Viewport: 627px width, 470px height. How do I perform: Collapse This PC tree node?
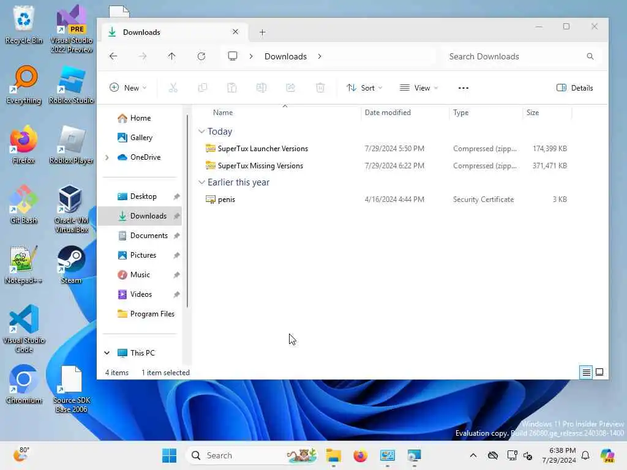click(x=107, y=353)
